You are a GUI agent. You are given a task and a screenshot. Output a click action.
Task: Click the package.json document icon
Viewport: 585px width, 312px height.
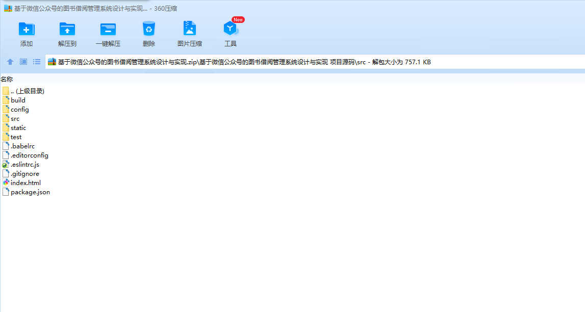[6, 192]
